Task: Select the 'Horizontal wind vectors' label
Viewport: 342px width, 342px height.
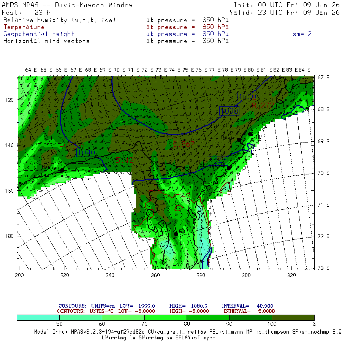Action: coord(46,41)
